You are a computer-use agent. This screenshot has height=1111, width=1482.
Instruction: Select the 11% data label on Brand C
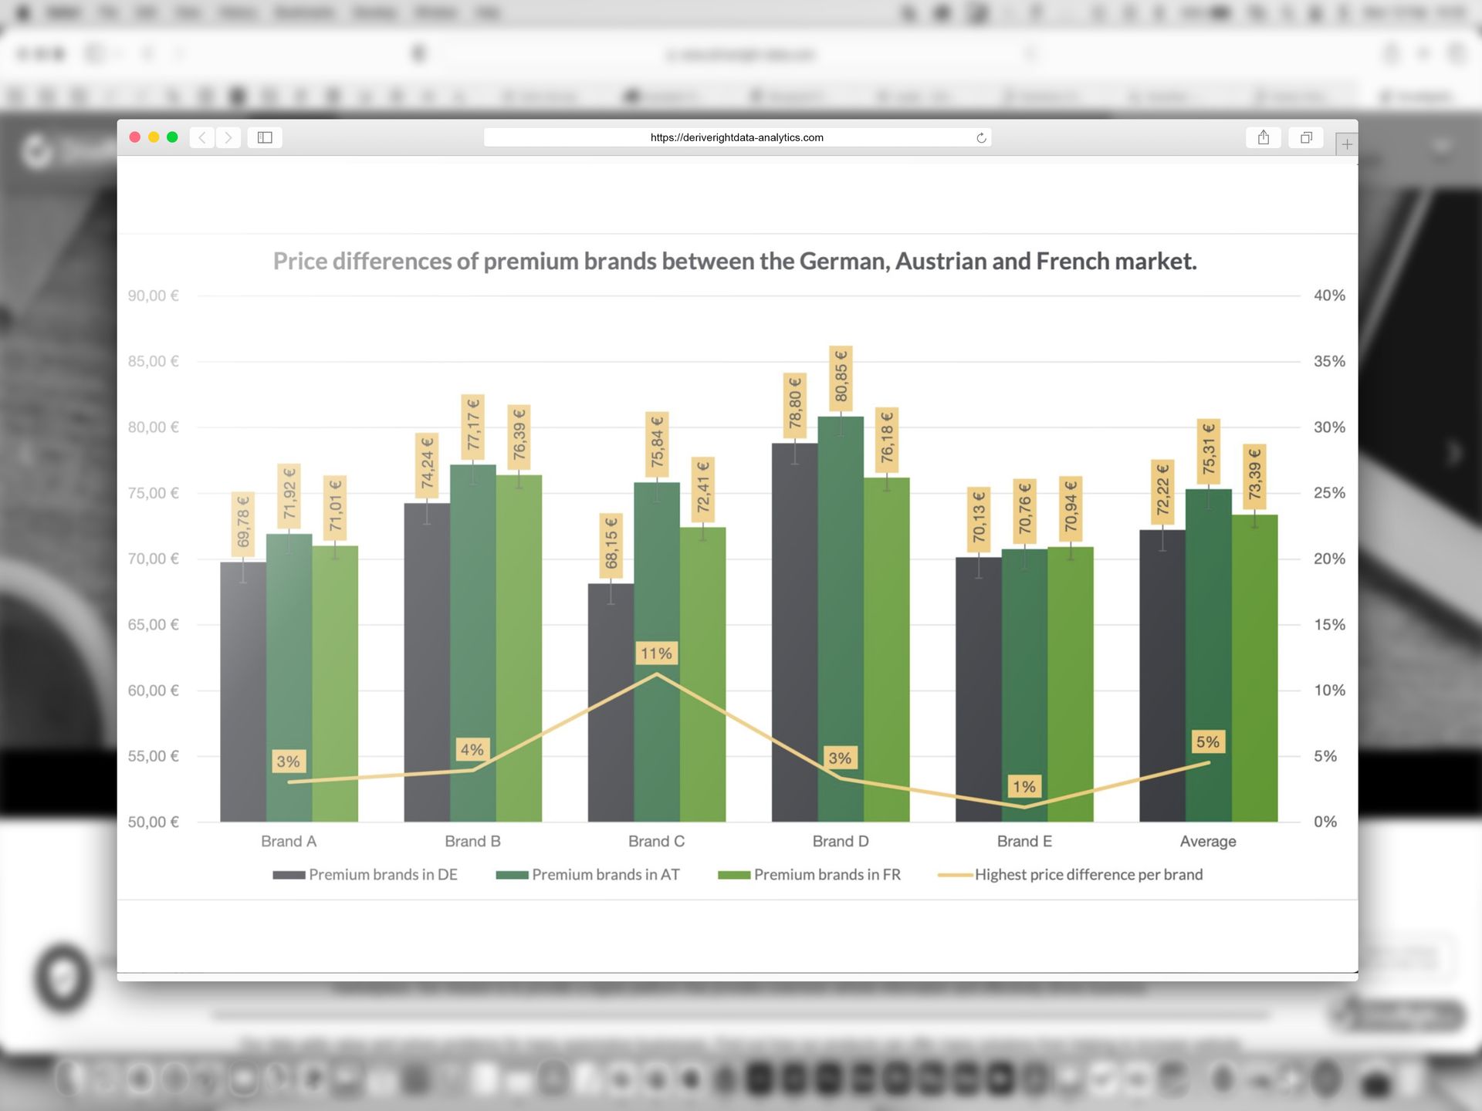[x=656, y=653]
